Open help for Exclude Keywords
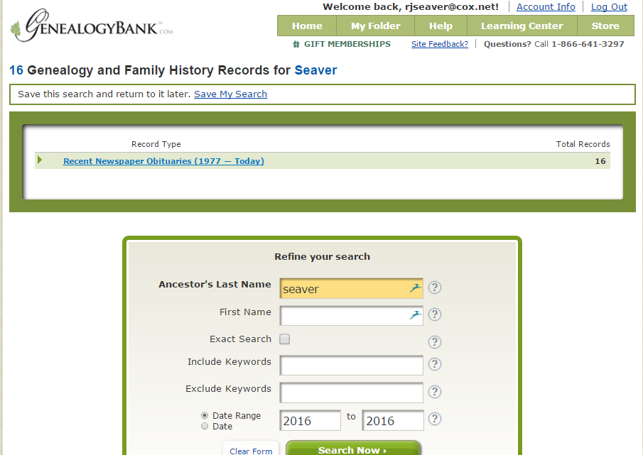Screen dimensions: 643x455 (x=434, y=391)
